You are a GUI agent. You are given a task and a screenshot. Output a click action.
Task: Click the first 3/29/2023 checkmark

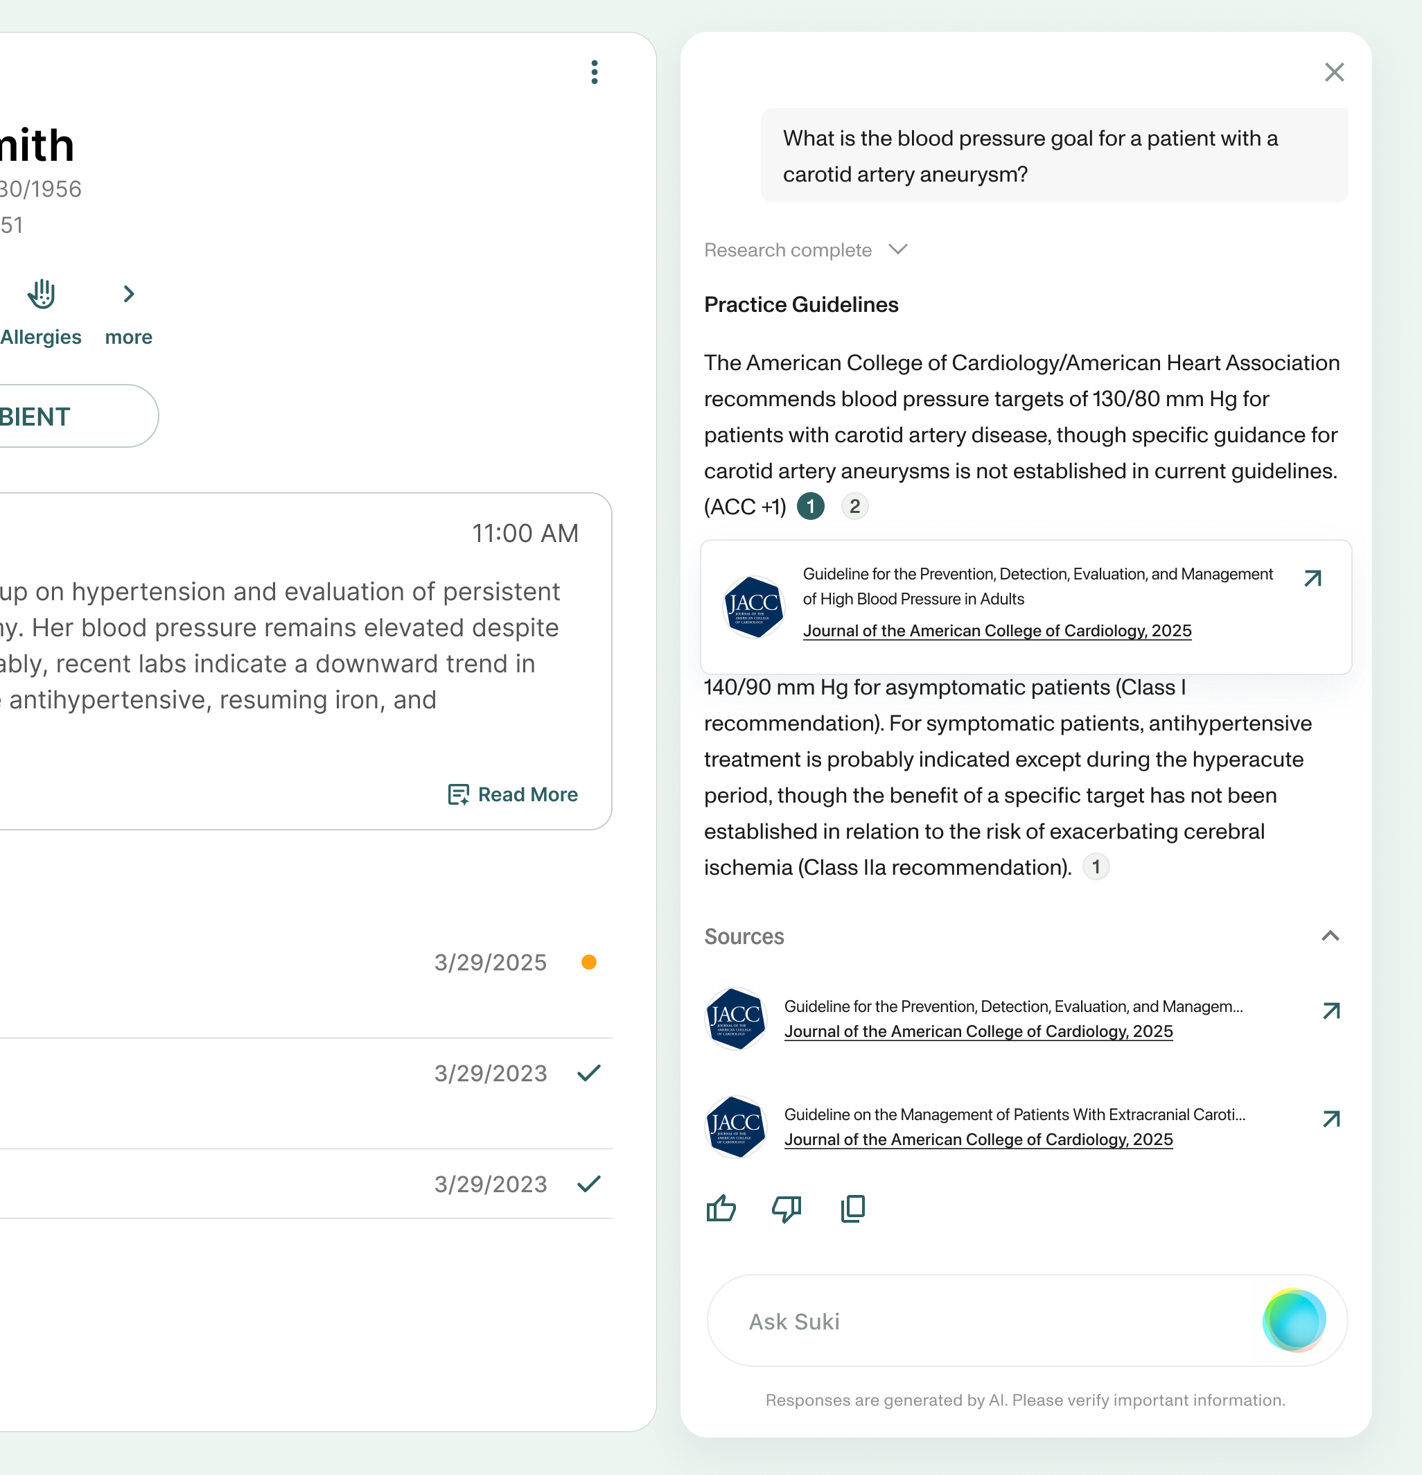tap(589, 1073)
